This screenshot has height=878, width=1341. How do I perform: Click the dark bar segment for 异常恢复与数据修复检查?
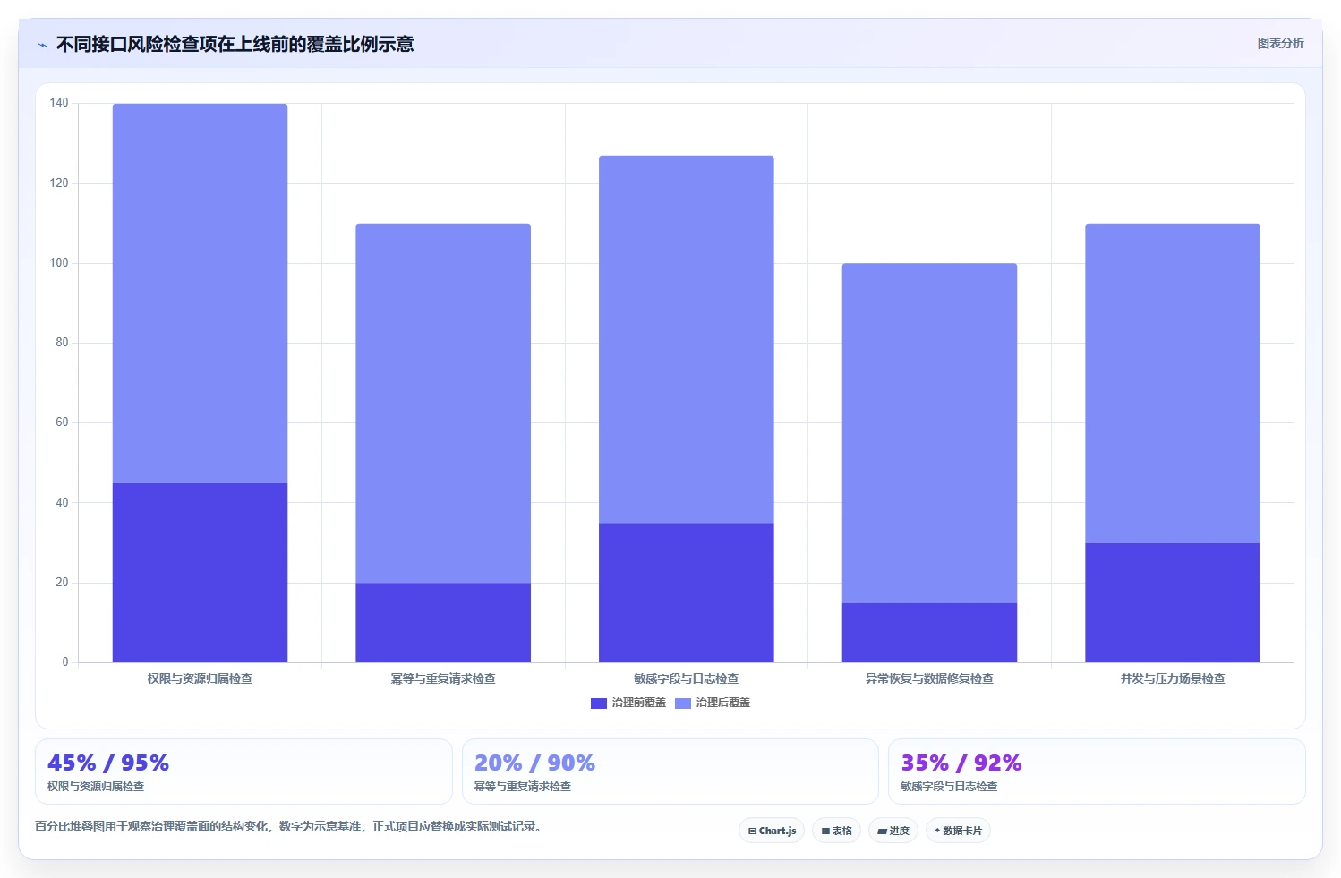[929, 633]
